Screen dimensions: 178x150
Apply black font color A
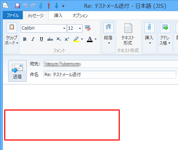click(90, 39)
